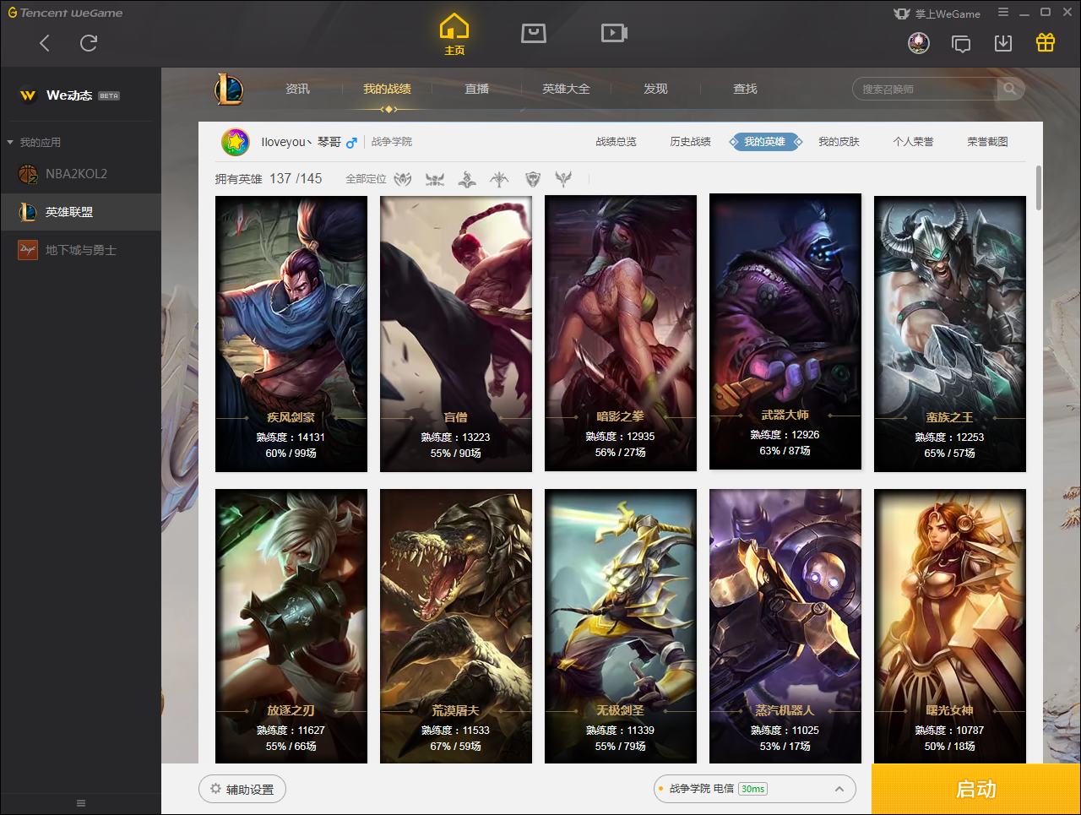Viewport: 1081px width, 815px height.
Task: Go back with the left arrow icon
Action: coord(45,43)
